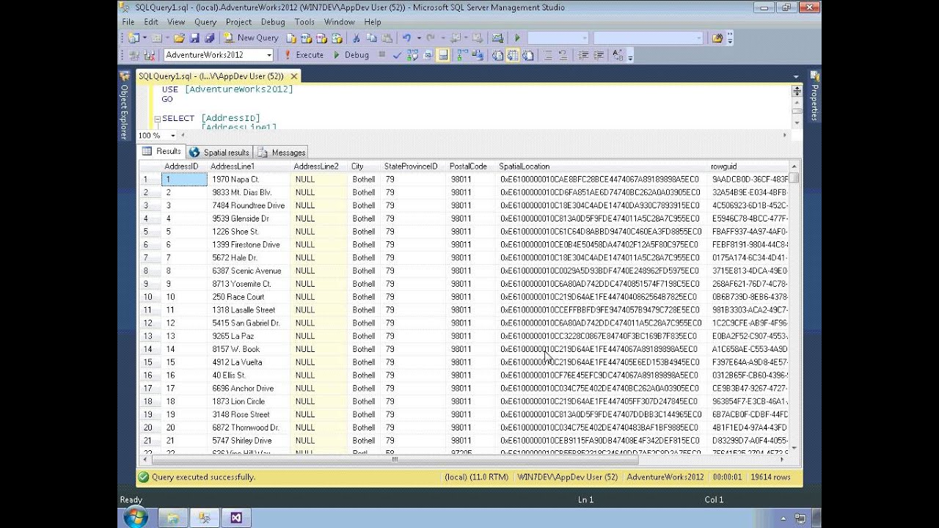This screenshot has height=528, width=939.
Task: Select the AddressLine1 column header
Action: [249, 166]
